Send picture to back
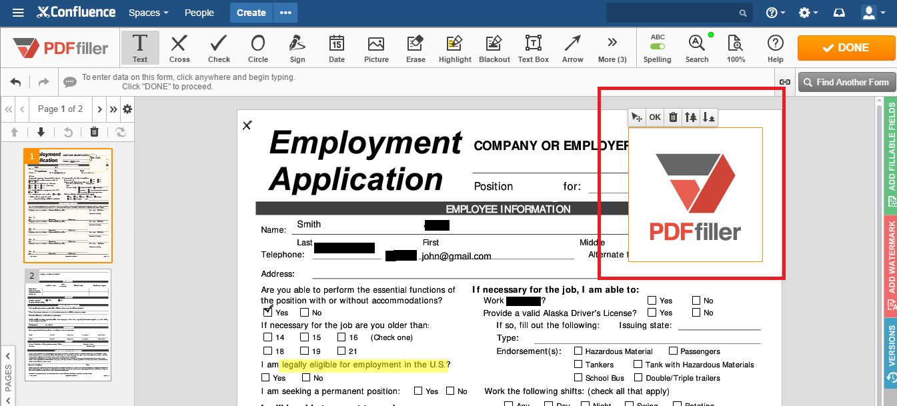This screenshot has width=897, height=406. click(x=709, y=117)
